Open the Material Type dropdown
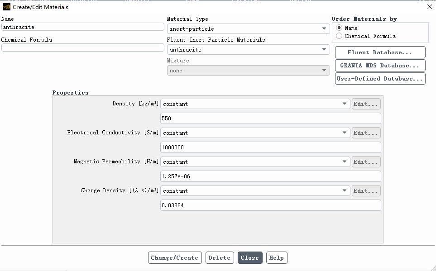 248,29
